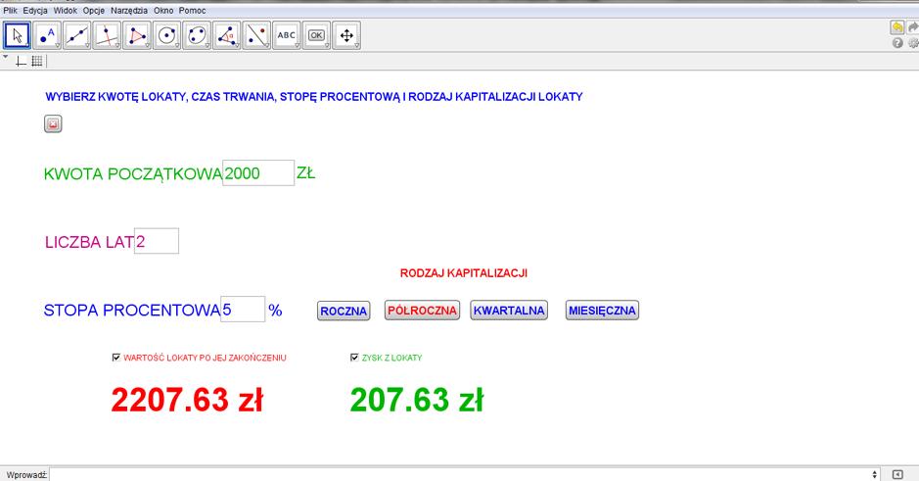Open the Narzędzia menu
The height and width of the screenshot is (481, 919).
point(129,11)
